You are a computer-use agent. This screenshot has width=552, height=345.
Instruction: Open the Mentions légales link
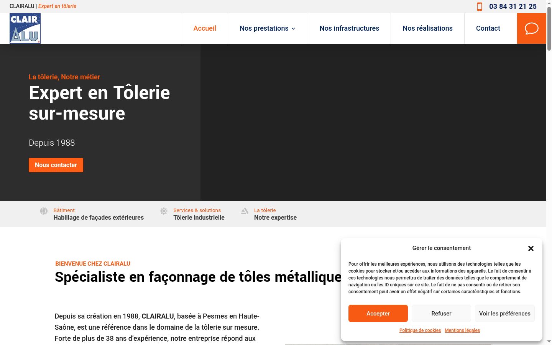tap(462, 330)
